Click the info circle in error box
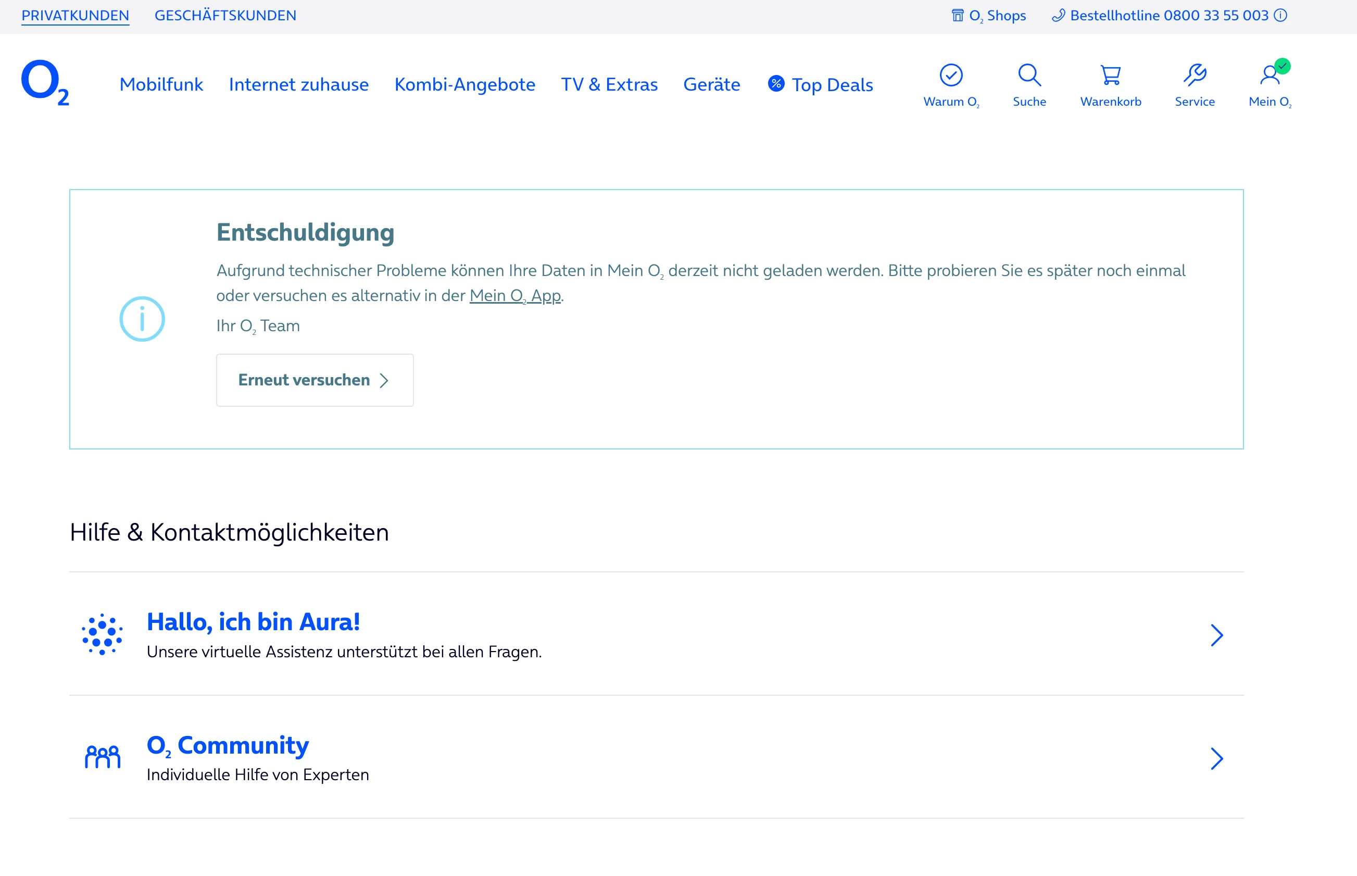The width and height of the screenshot is (1357, 876). [142, 319]
